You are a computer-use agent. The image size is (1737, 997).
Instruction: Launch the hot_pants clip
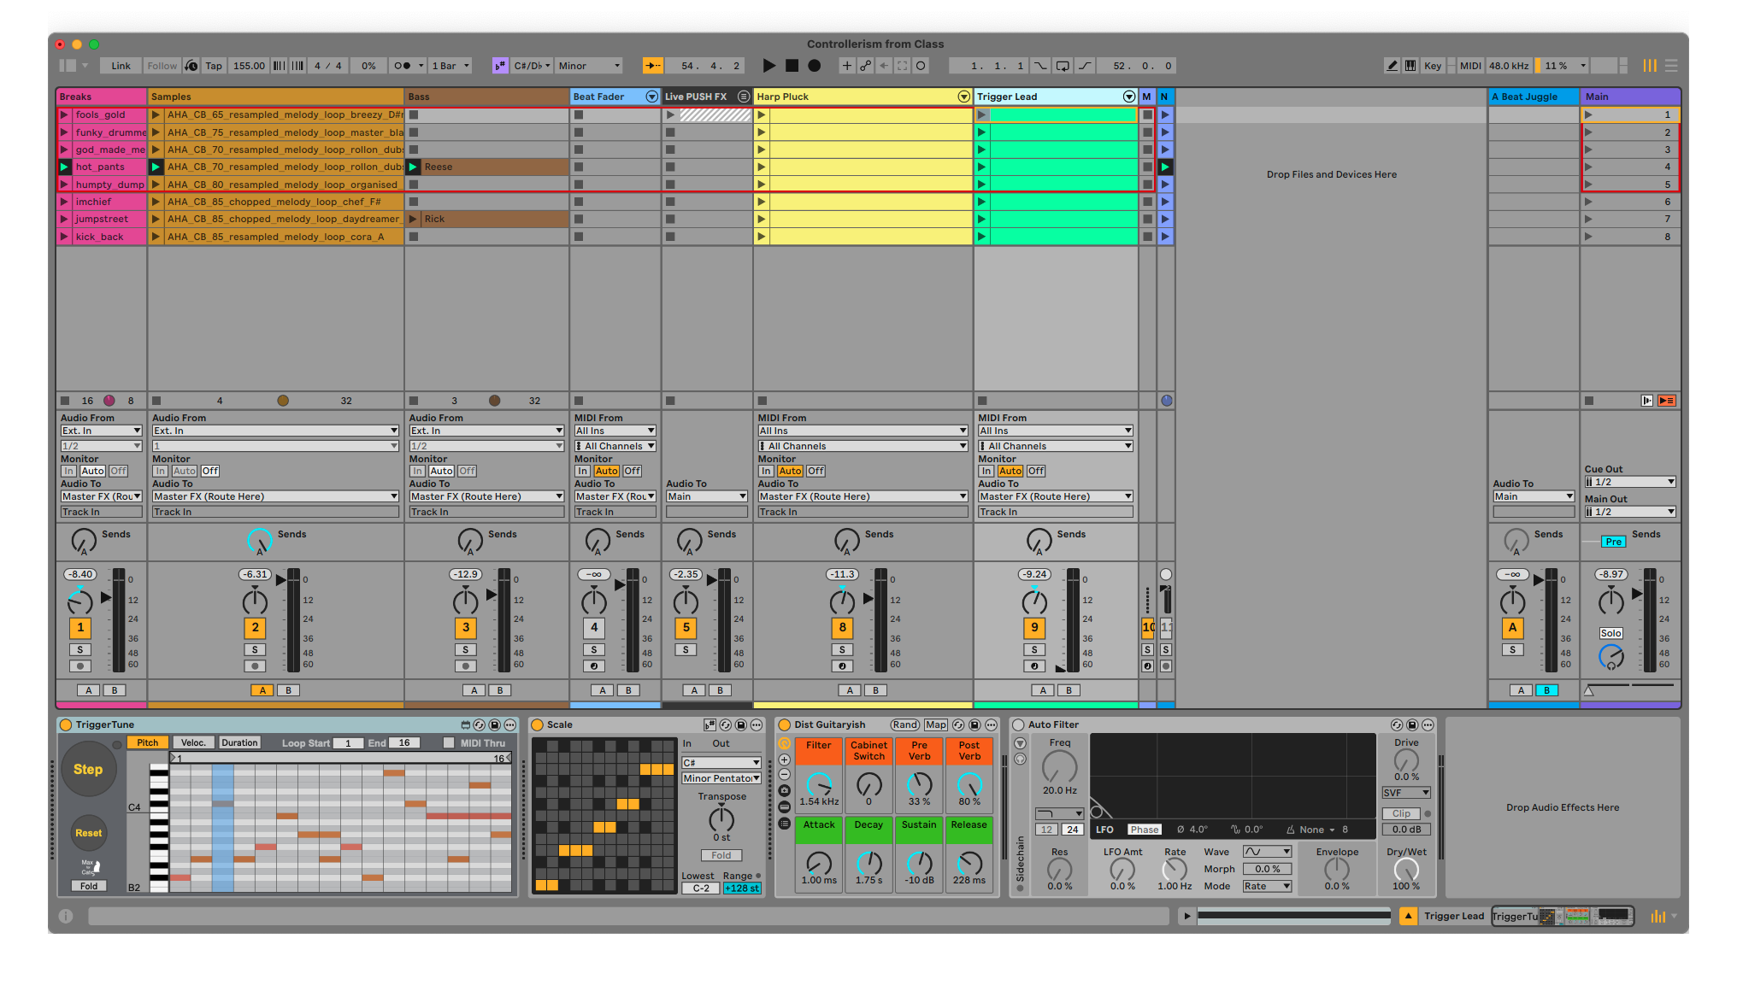(64, 167)
